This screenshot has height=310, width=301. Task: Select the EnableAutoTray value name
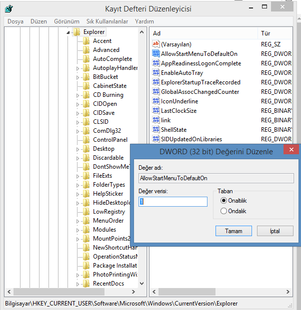[x=182, y=73]
